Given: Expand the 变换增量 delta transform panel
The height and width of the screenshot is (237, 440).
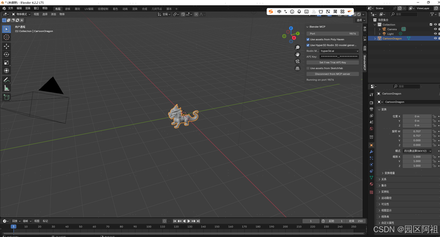Looking at the screenshot, I should 389,173.
